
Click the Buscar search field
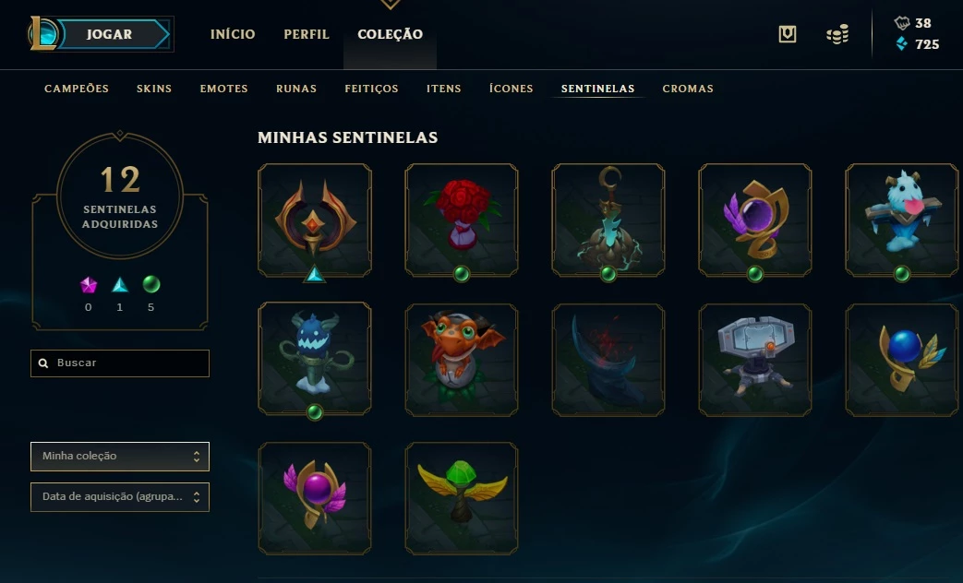pyautogui.click(x=120, y=363)
